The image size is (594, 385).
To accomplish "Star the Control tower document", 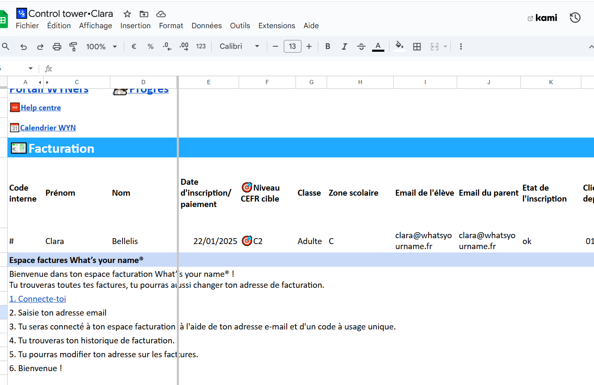I will [127, 14].
